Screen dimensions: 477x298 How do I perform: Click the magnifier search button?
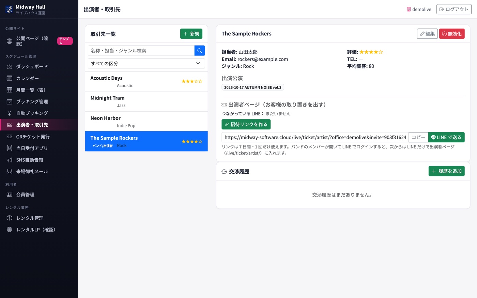200,50
